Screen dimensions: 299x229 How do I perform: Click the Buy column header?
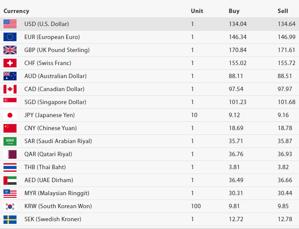234,11
